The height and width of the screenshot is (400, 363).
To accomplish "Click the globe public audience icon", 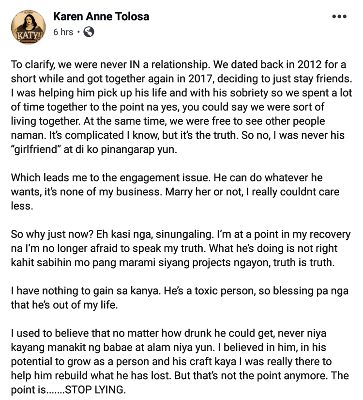I will pyautogui.click(x=89, y=32).
